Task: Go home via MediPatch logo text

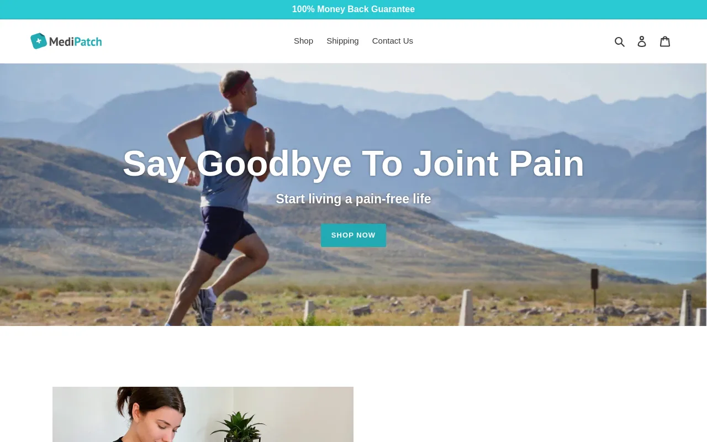Action: tap(75, 41)
